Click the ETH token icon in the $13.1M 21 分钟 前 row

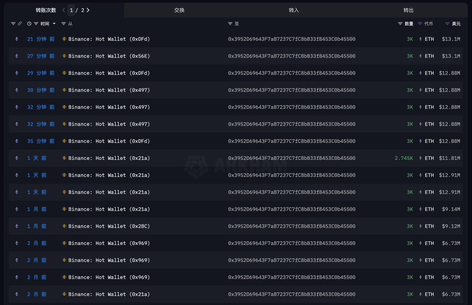click(420, 39)
